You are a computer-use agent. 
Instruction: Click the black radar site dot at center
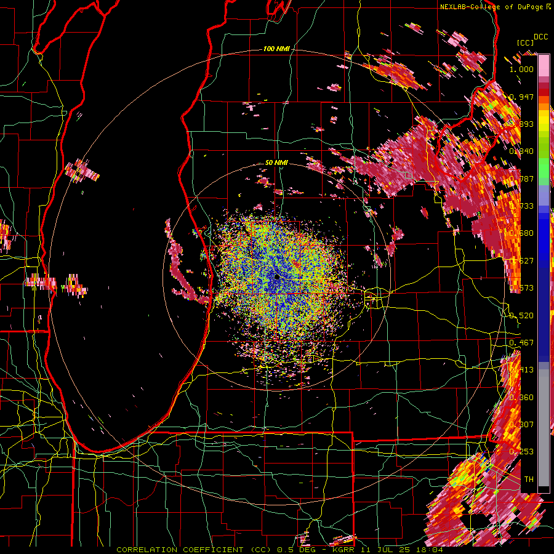pyautogui.click(x=277, y=278)
